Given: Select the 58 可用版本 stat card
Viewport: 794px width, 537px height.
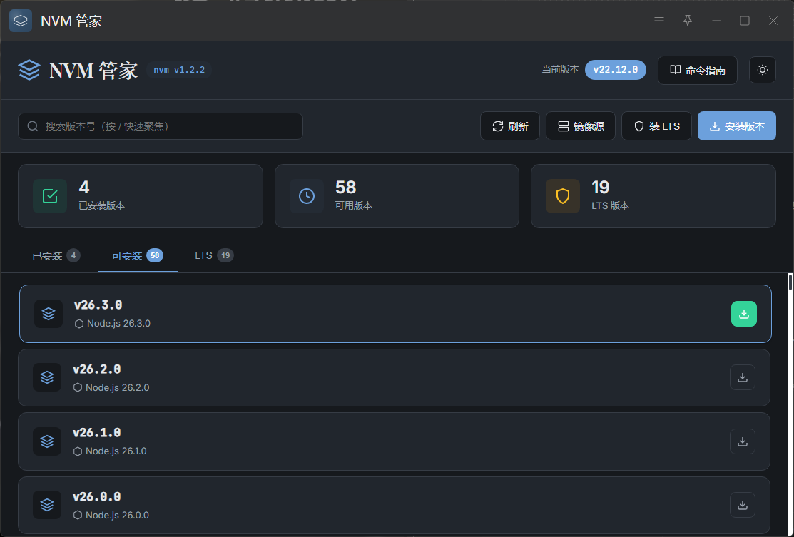Looking at the screenshot, I should (397, 196).
